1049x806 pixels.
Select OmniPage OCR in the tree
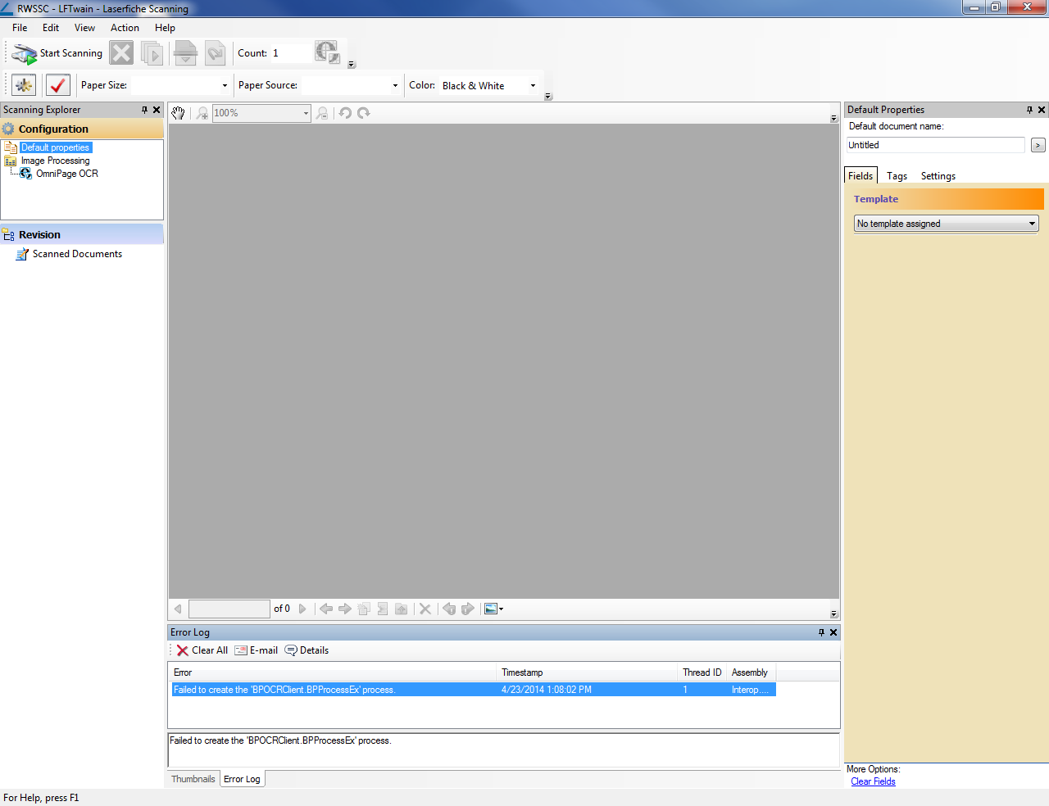pos(66,174)
